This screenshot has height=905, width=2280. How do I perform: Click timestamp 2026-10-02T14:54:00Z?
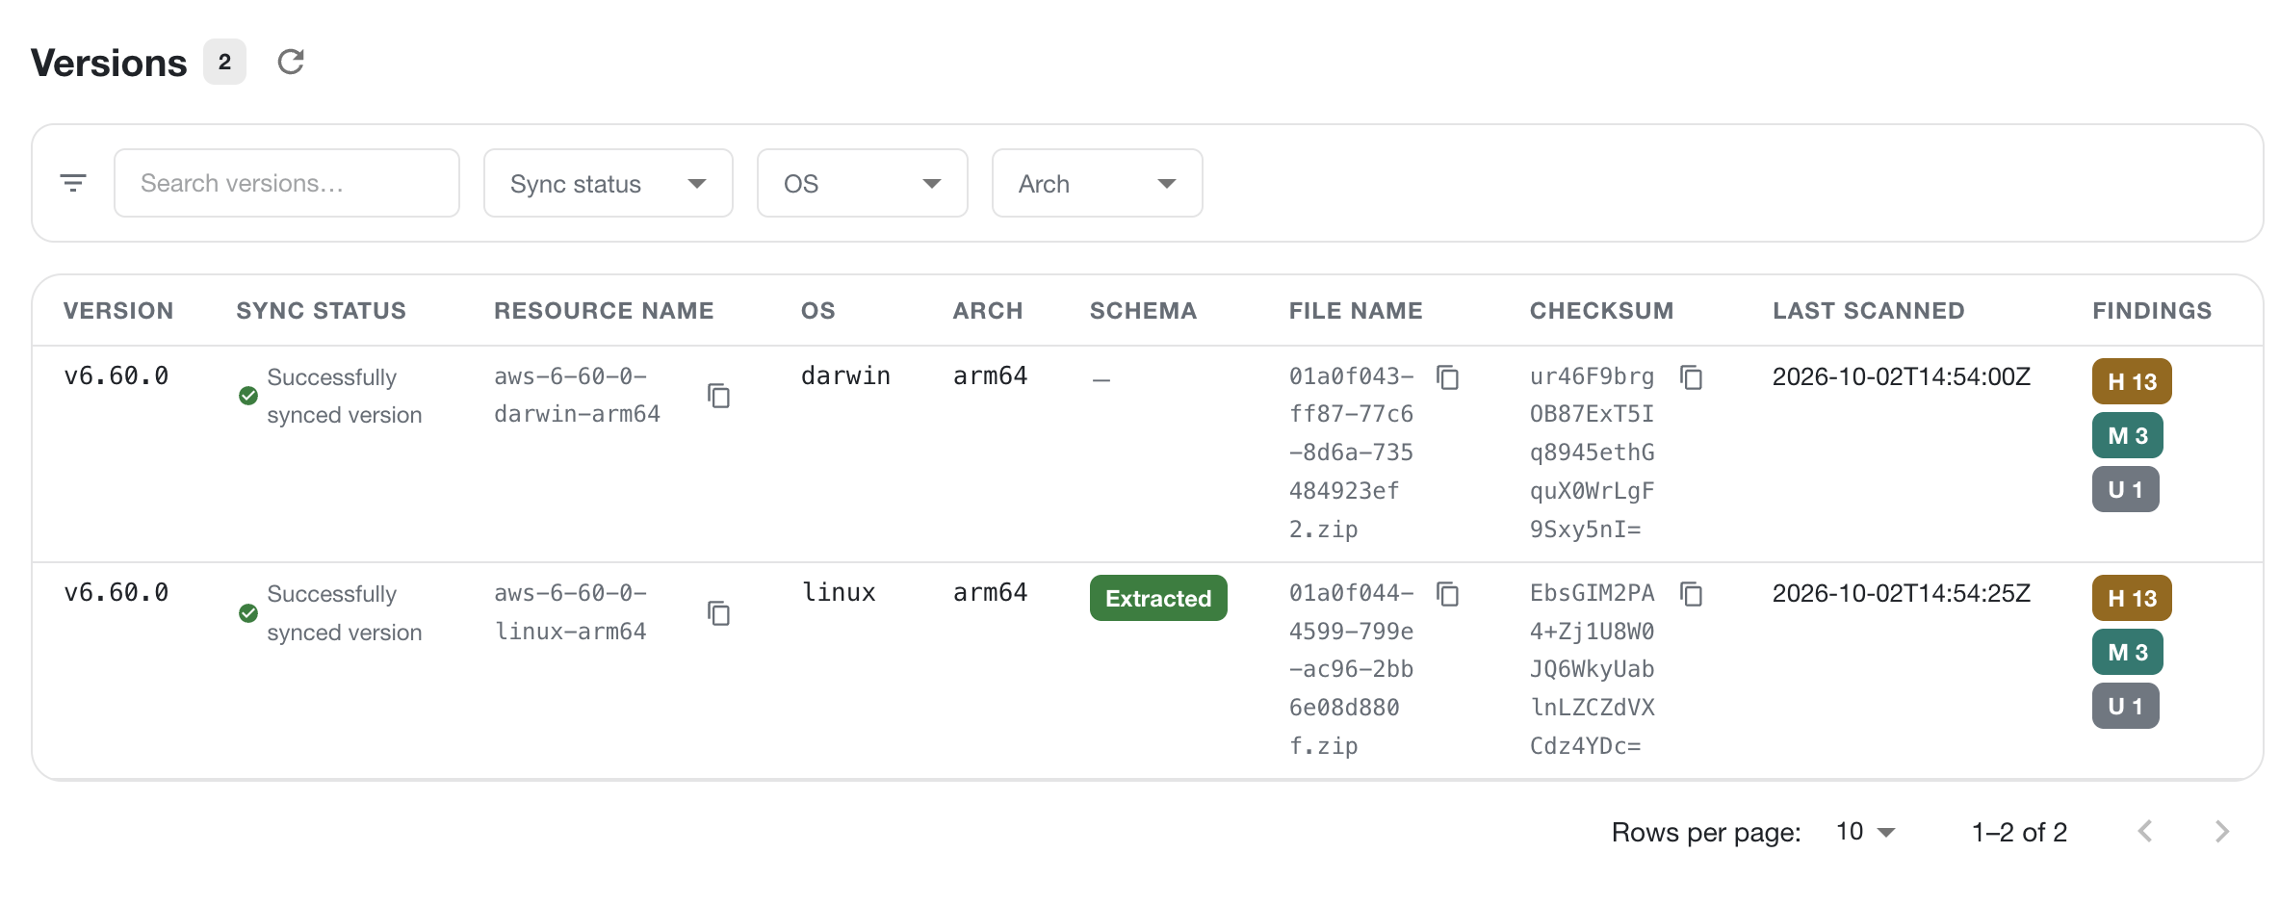[1902, 376]
